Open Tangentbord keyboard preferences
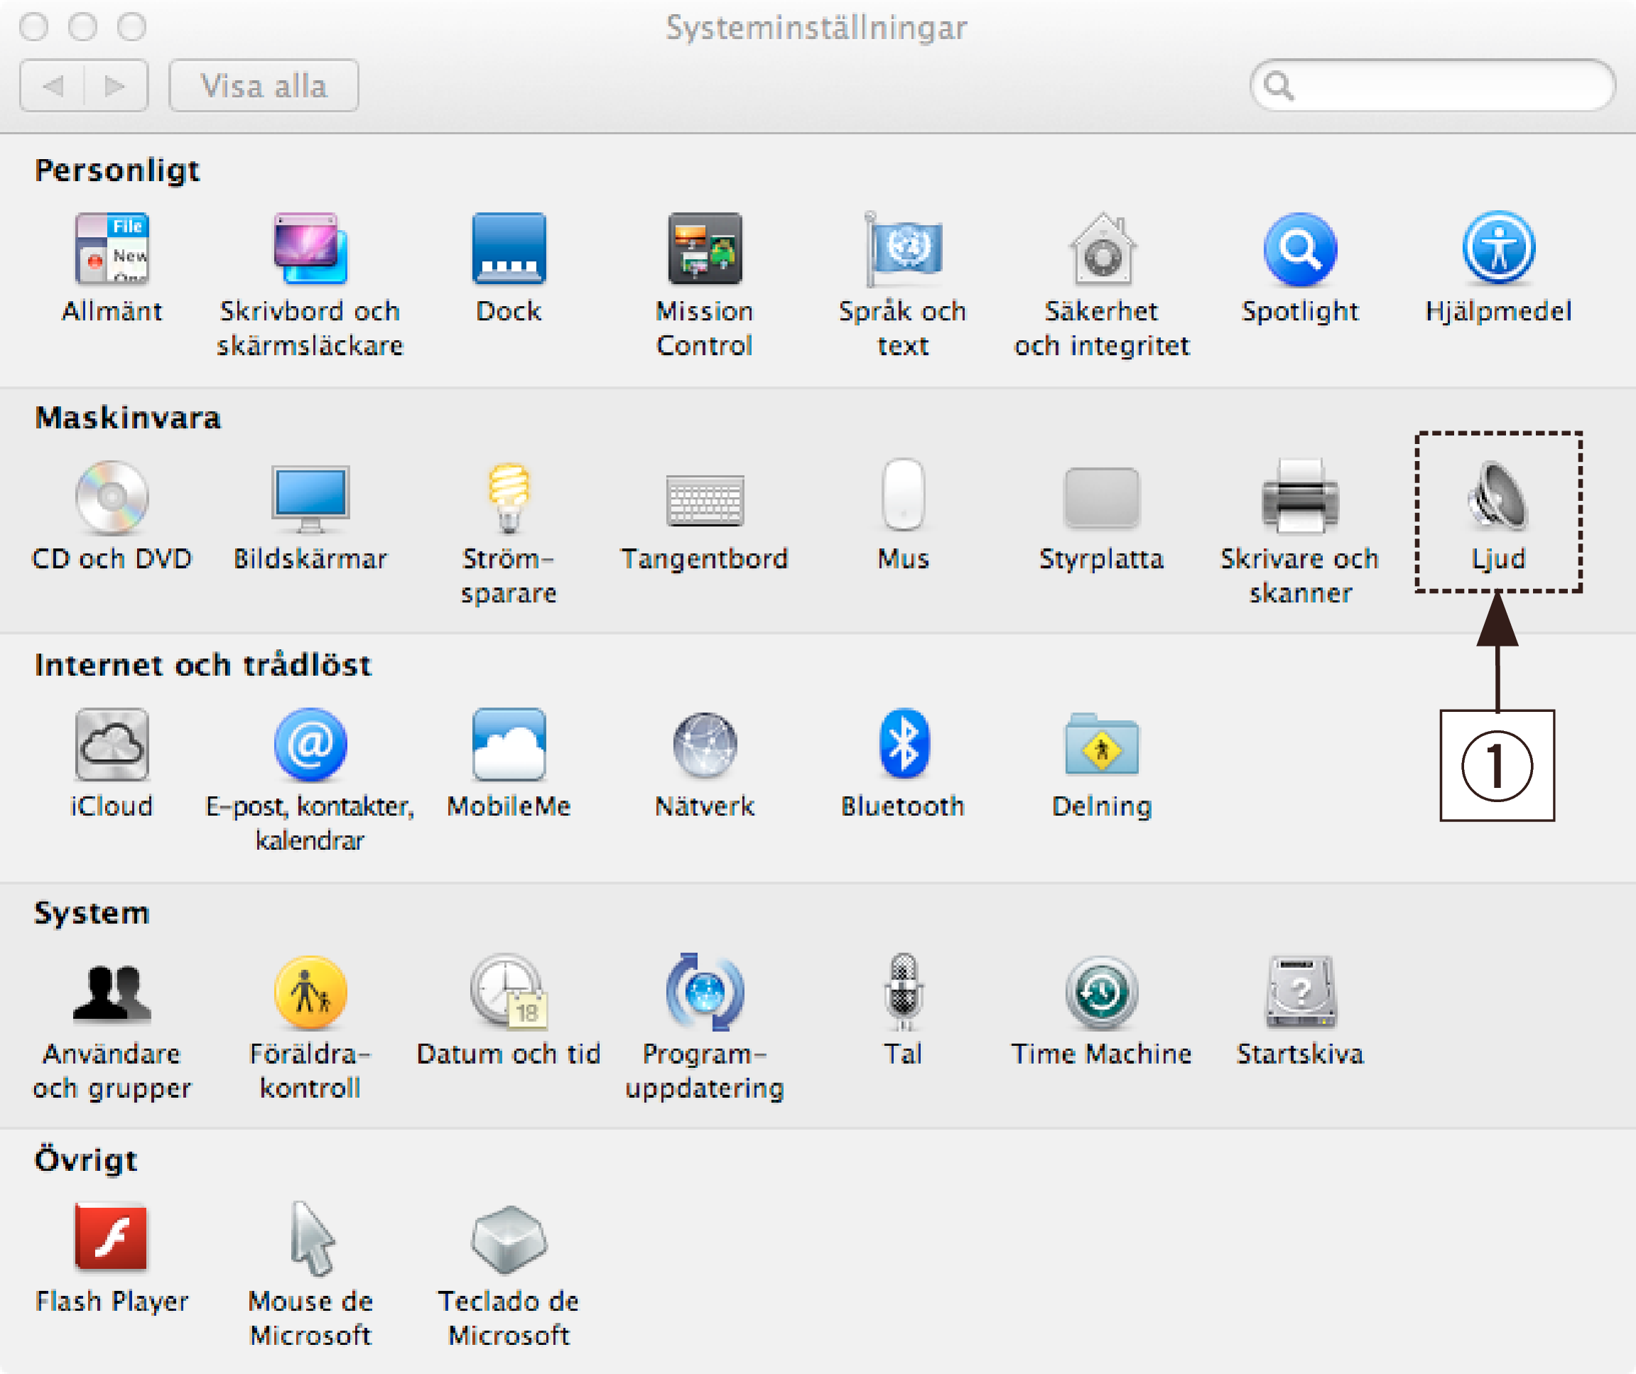This screenshot has width=1636, height=1374. pyautogui.click(x=704, y=500)
